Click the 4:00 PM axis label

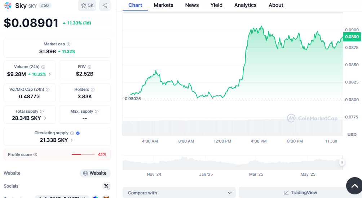259,141
